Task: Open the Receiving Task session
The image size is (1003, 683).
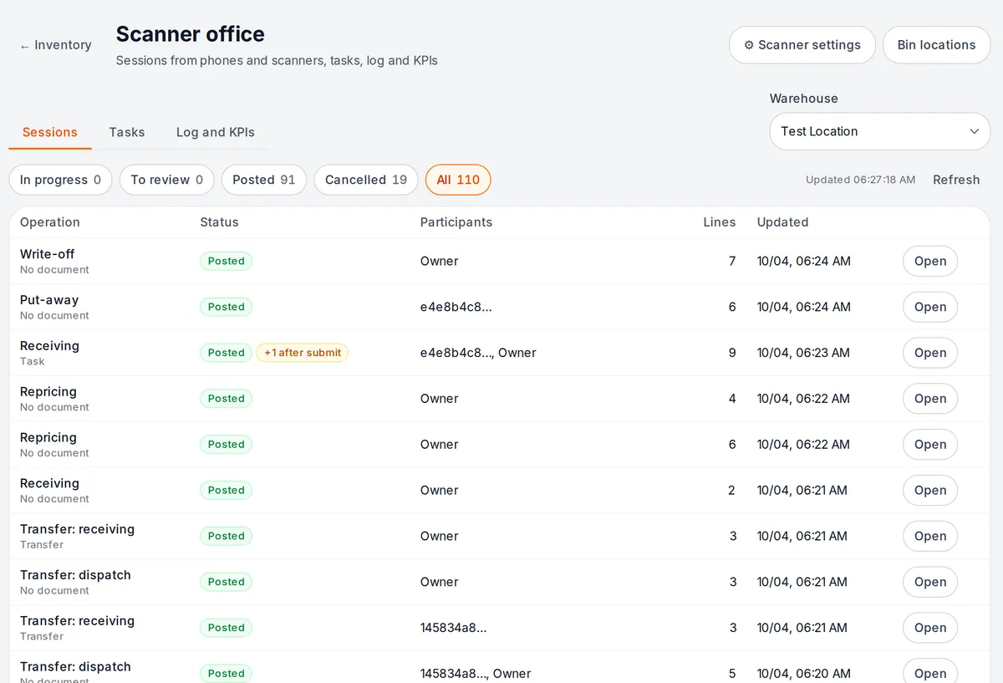Action: click(x=930, y=353)
